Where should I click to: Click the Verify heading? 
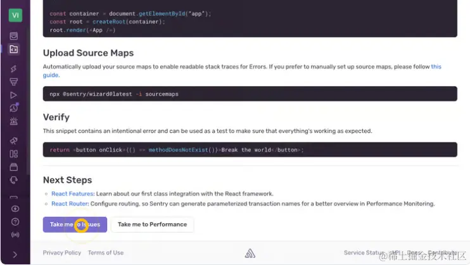[x=56, y=117]
